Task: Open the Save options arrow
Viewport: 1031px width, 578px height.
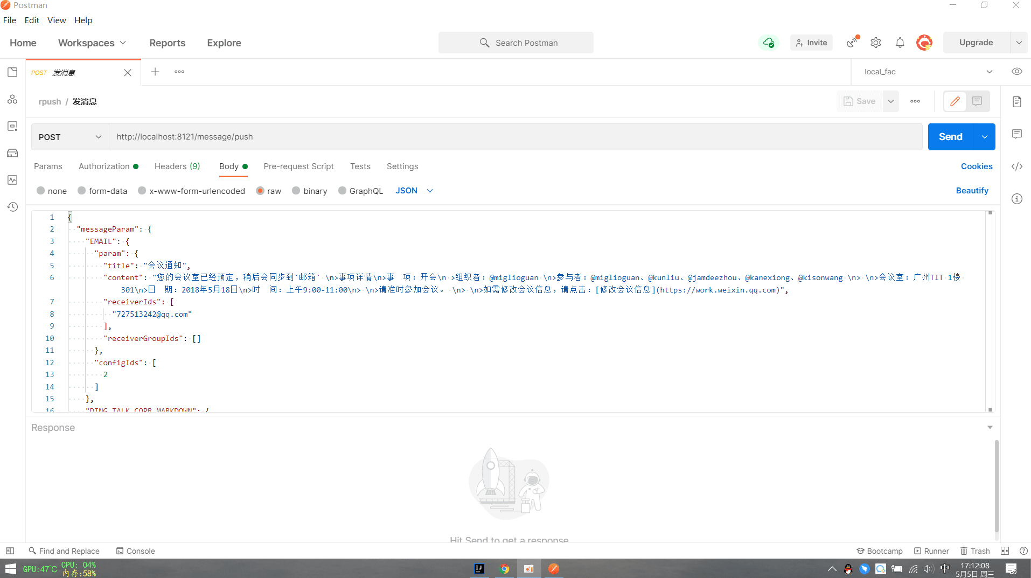Action: pyautogui.click(x=891, y=101)
